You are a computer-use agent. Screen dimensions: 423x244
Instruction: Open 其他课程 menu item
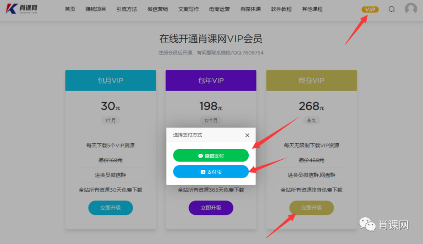(x=312, y=9)
